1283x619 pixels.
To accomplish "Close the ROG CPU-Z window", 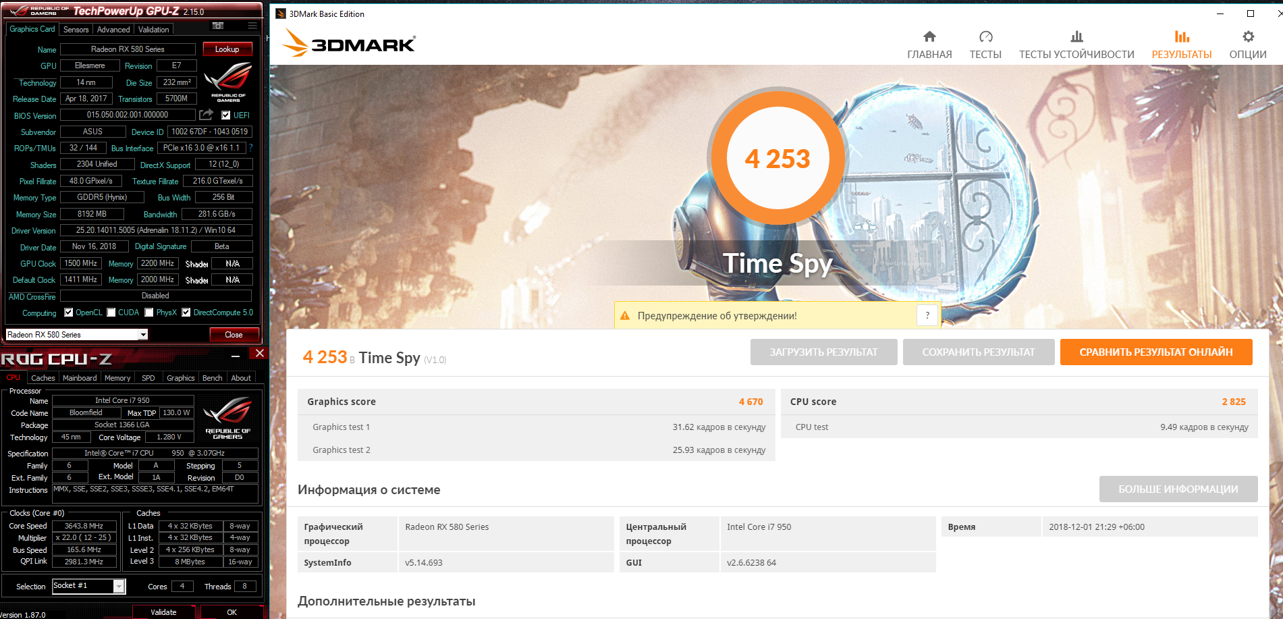I will pos(259,353).
